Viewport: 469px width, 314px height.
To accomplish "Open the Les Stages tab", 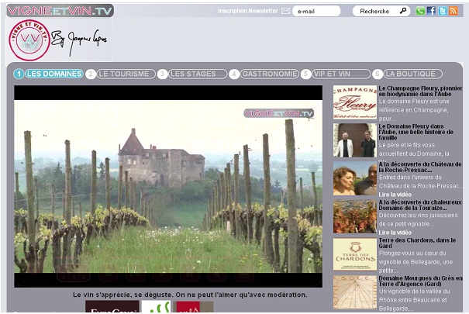I will click(x=198, y=74).
